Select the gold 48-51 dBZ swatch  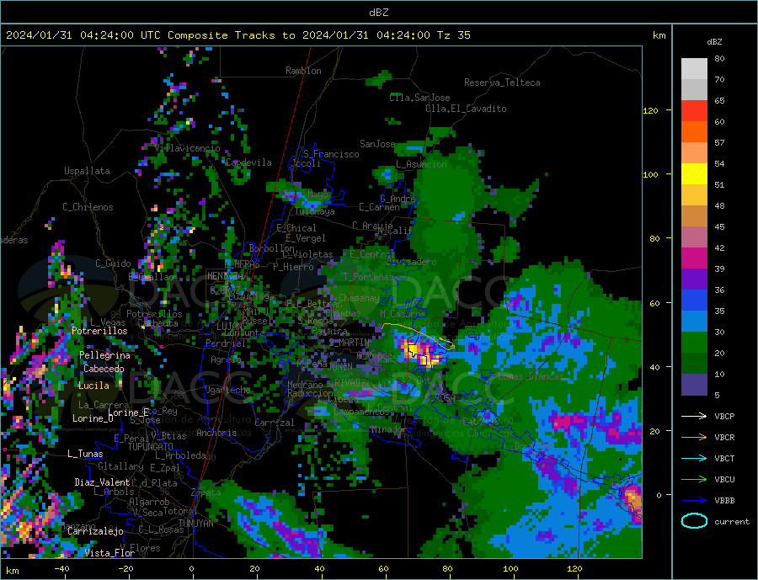tap(694, 195)
